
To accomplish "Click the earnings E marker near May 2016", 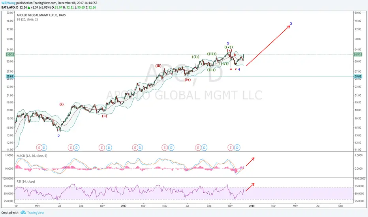I will pyautogui.click(x=39, y=148).
